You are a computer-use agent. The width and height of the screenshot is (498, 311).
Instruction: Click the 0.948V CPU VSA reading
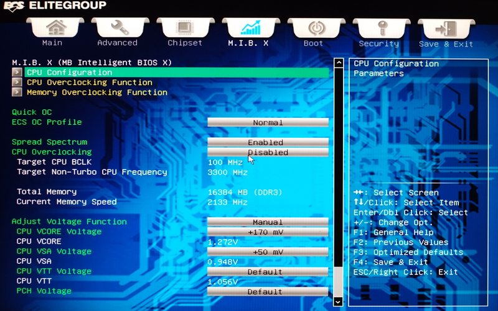pos(223,262)
